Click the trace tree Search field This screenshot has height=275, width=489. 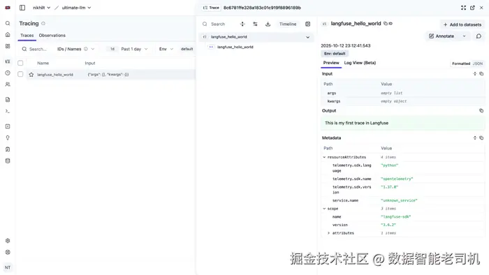[218, 24]
